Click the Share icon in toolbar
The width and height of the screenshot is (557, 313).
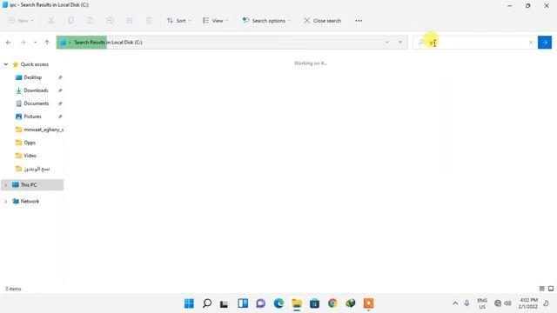click(130, 21)
